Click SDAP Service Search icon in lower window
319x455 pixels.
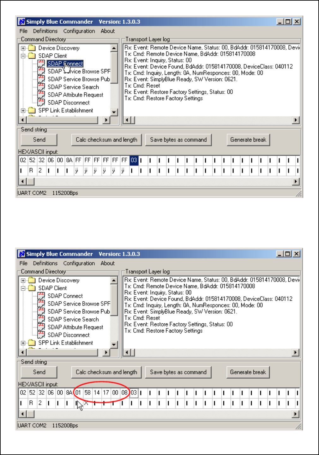coord(41,319)
